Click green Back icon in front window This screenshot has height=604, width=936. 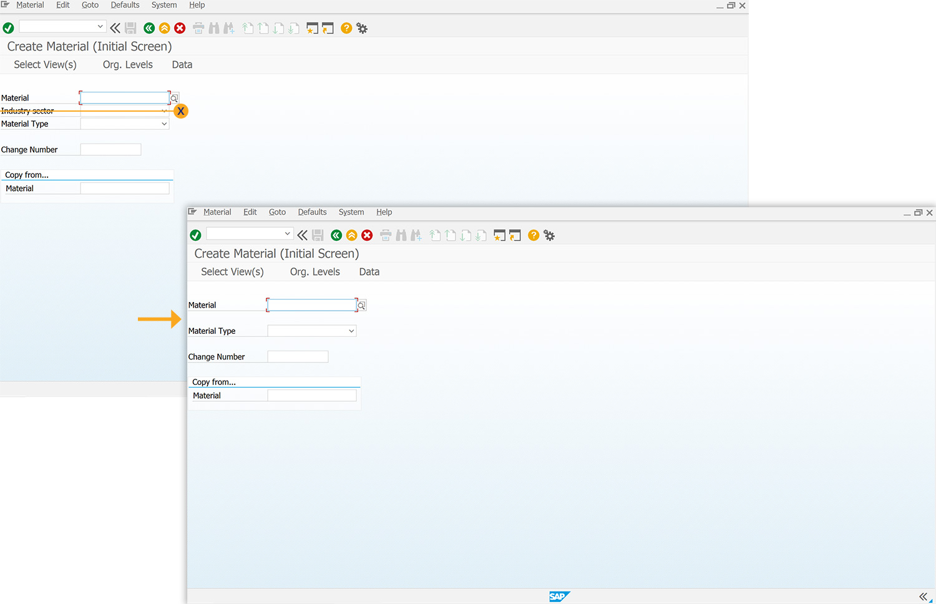click(x=336, y=235)
